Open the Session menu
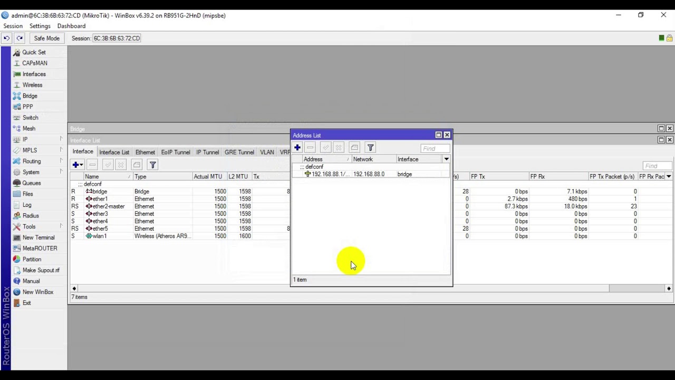The image size is (675, 380). (13, 26)
